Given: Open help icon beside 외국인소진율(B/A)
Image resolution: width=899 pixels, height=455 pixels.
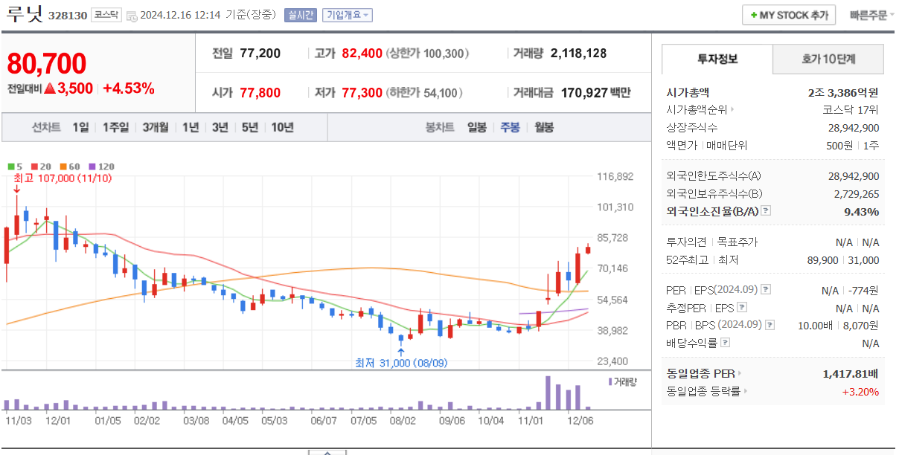Looking at the screenshot, I should click(x=766, y=211).
